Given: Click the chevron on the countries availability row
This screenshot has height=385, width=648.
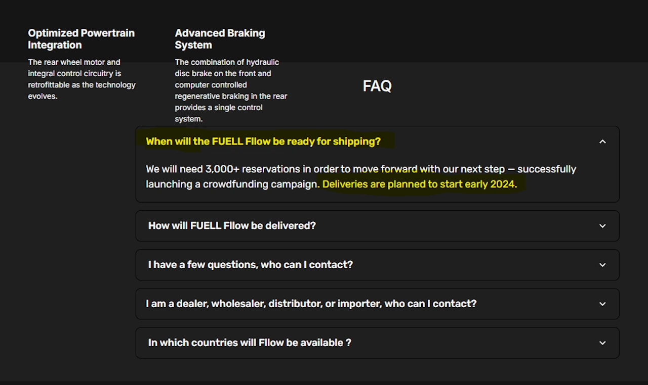Looking at the screenshot, I should pyautogui.click(x=602, y=343).
